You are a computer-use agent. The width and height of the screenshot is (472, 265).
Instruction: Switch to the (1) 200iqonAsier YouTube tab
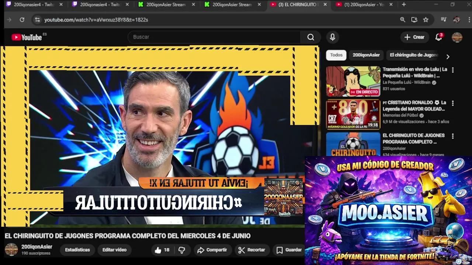(360, 4)
